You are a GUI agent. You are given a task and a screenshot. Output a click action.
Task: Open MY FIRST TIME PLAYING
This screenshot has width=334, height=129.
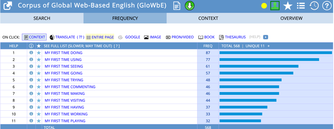click(65, 121)
